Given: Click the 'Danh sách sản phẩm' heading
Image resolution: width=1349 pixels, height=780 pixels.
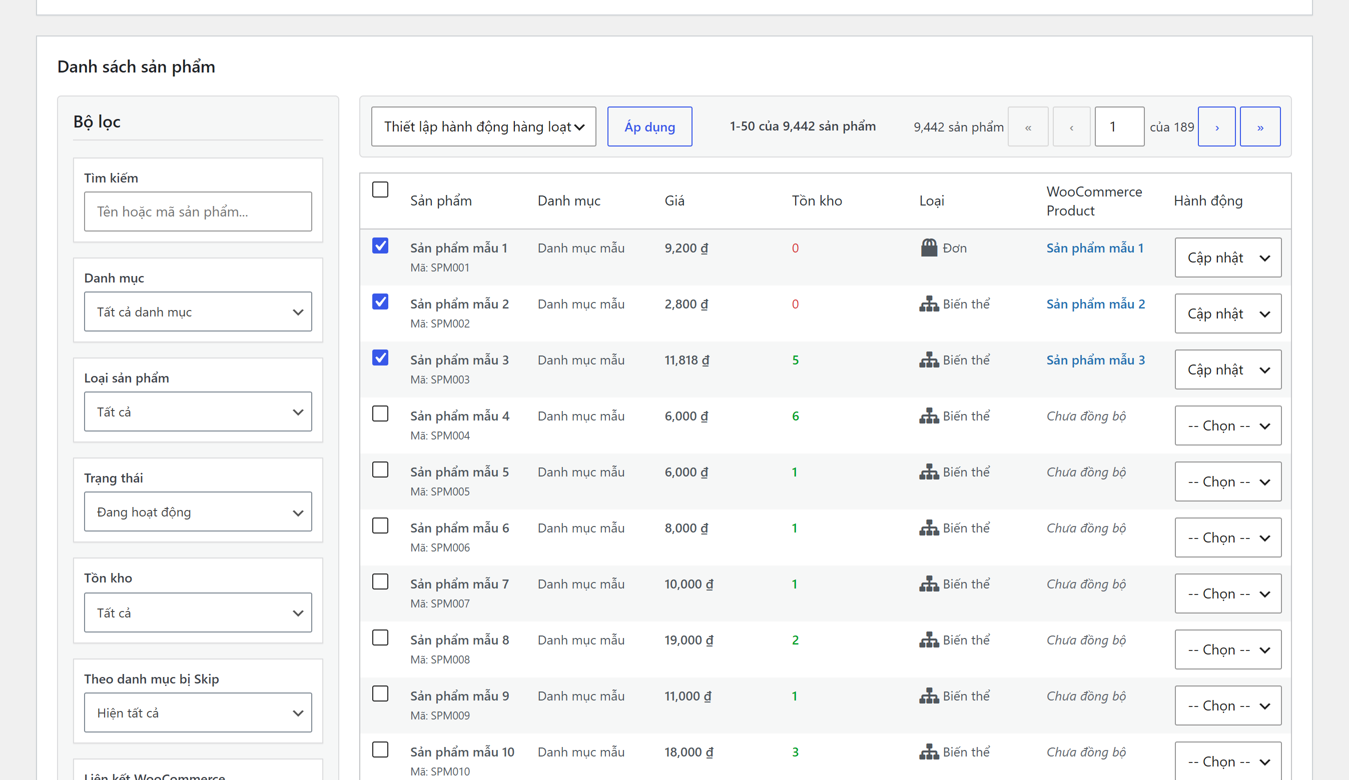Looking at the screenshot, I should pos(136,66).
